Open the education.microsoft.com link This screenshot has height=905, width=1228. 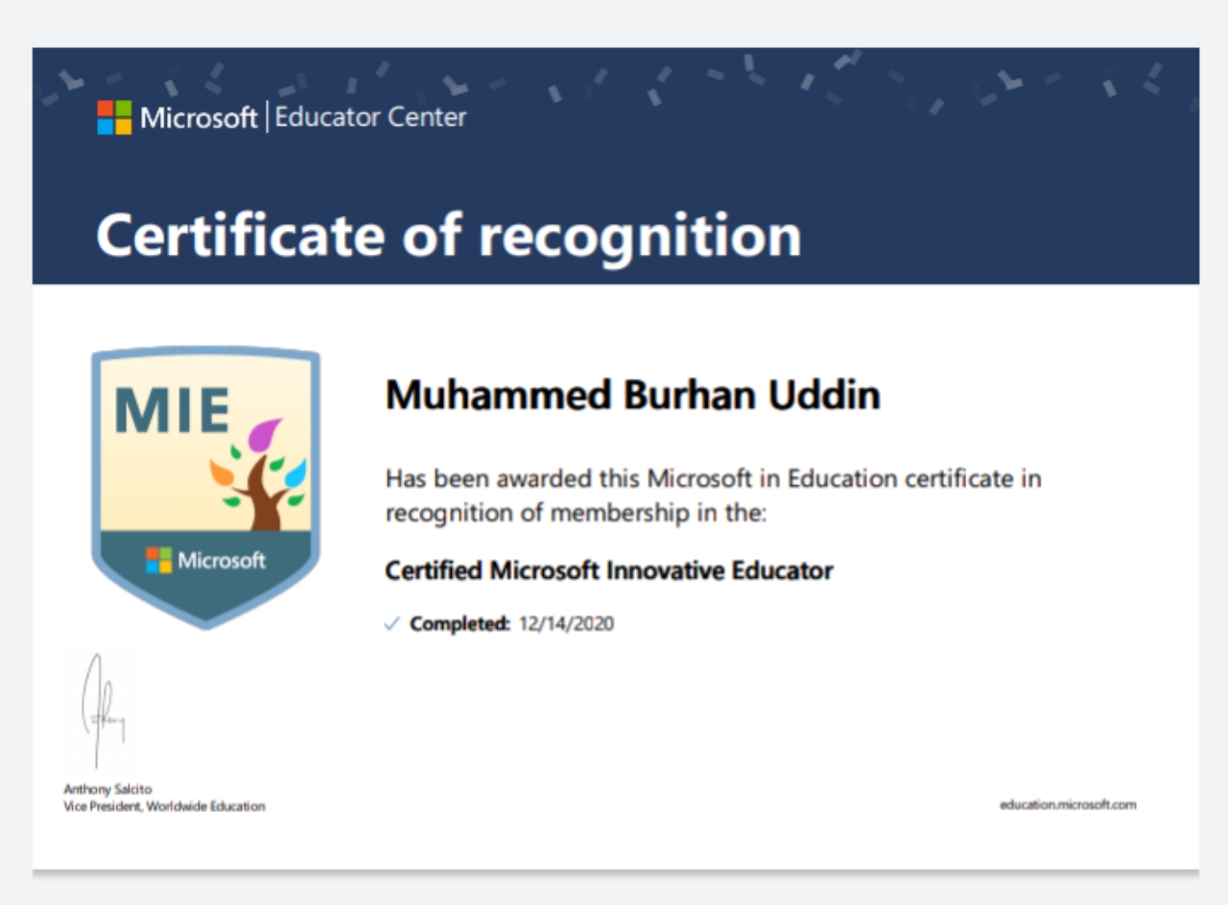(x=1068, y=805)
